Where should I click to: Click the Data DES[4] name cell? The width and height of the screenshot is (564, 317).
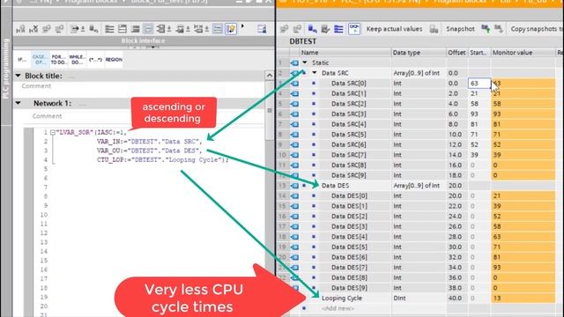click(349, 237)
